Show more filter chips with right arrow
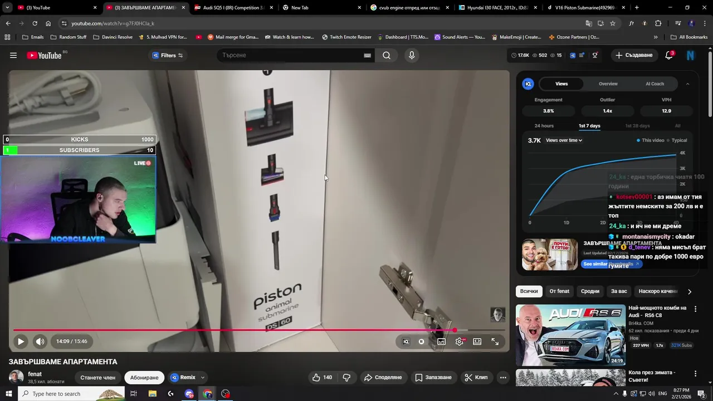713x401 pixels. pos(690,291)
